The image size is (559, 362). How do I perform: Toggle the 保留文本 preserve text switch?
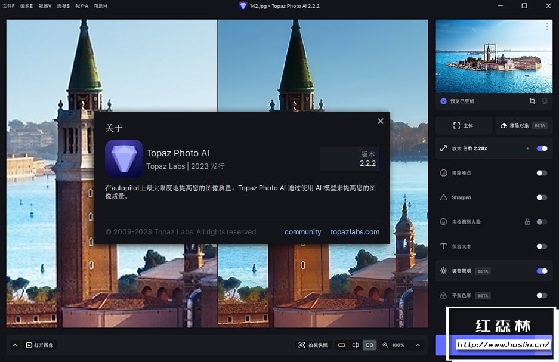[542, 246]
